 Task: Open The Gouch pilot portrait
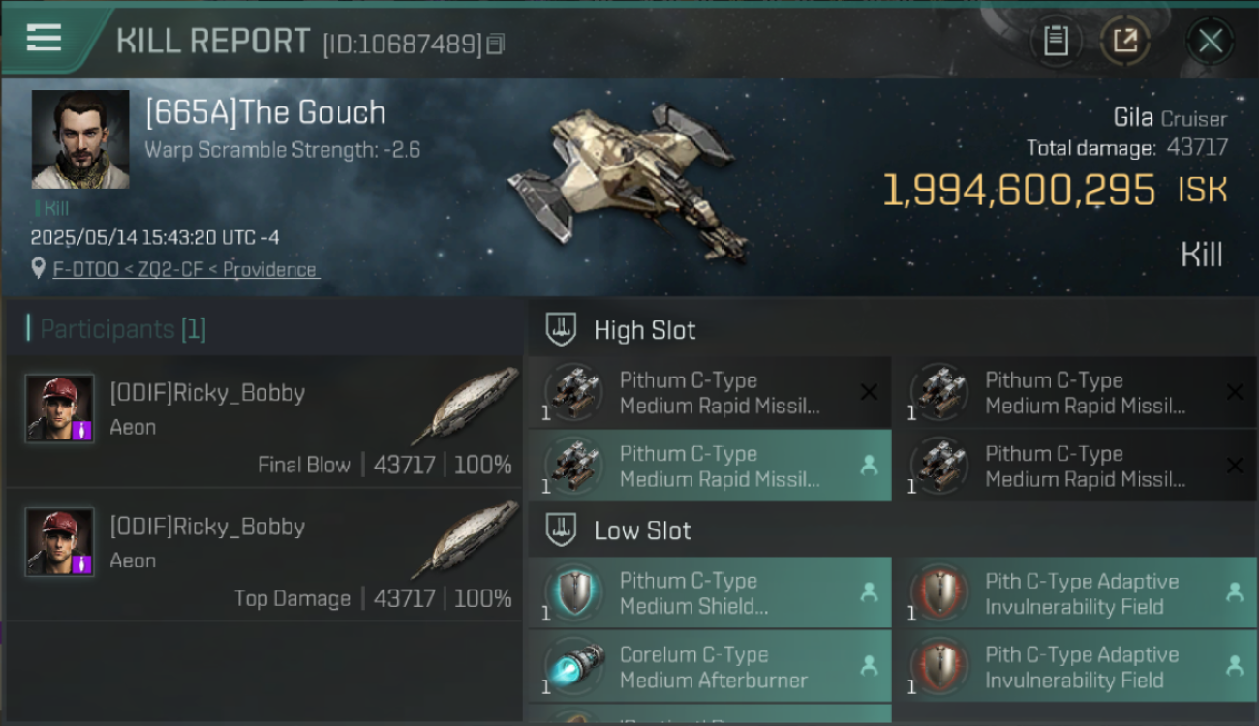[x=80, y=139]
